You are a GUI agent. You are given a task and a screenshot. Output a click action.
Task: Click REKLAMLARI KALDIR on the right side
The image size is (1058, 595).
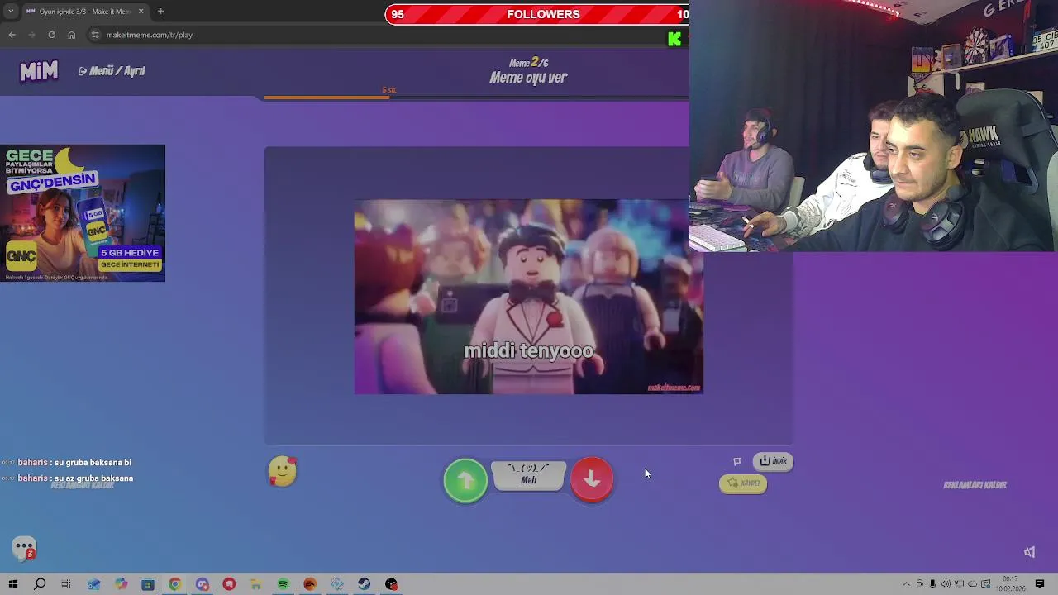click(975, 485)
